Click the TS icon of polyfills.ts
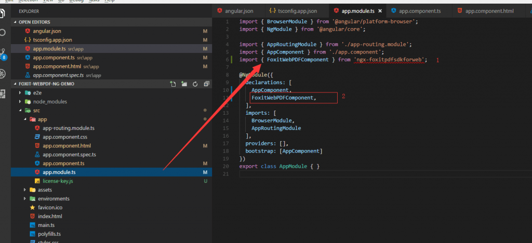 (32, 234)
